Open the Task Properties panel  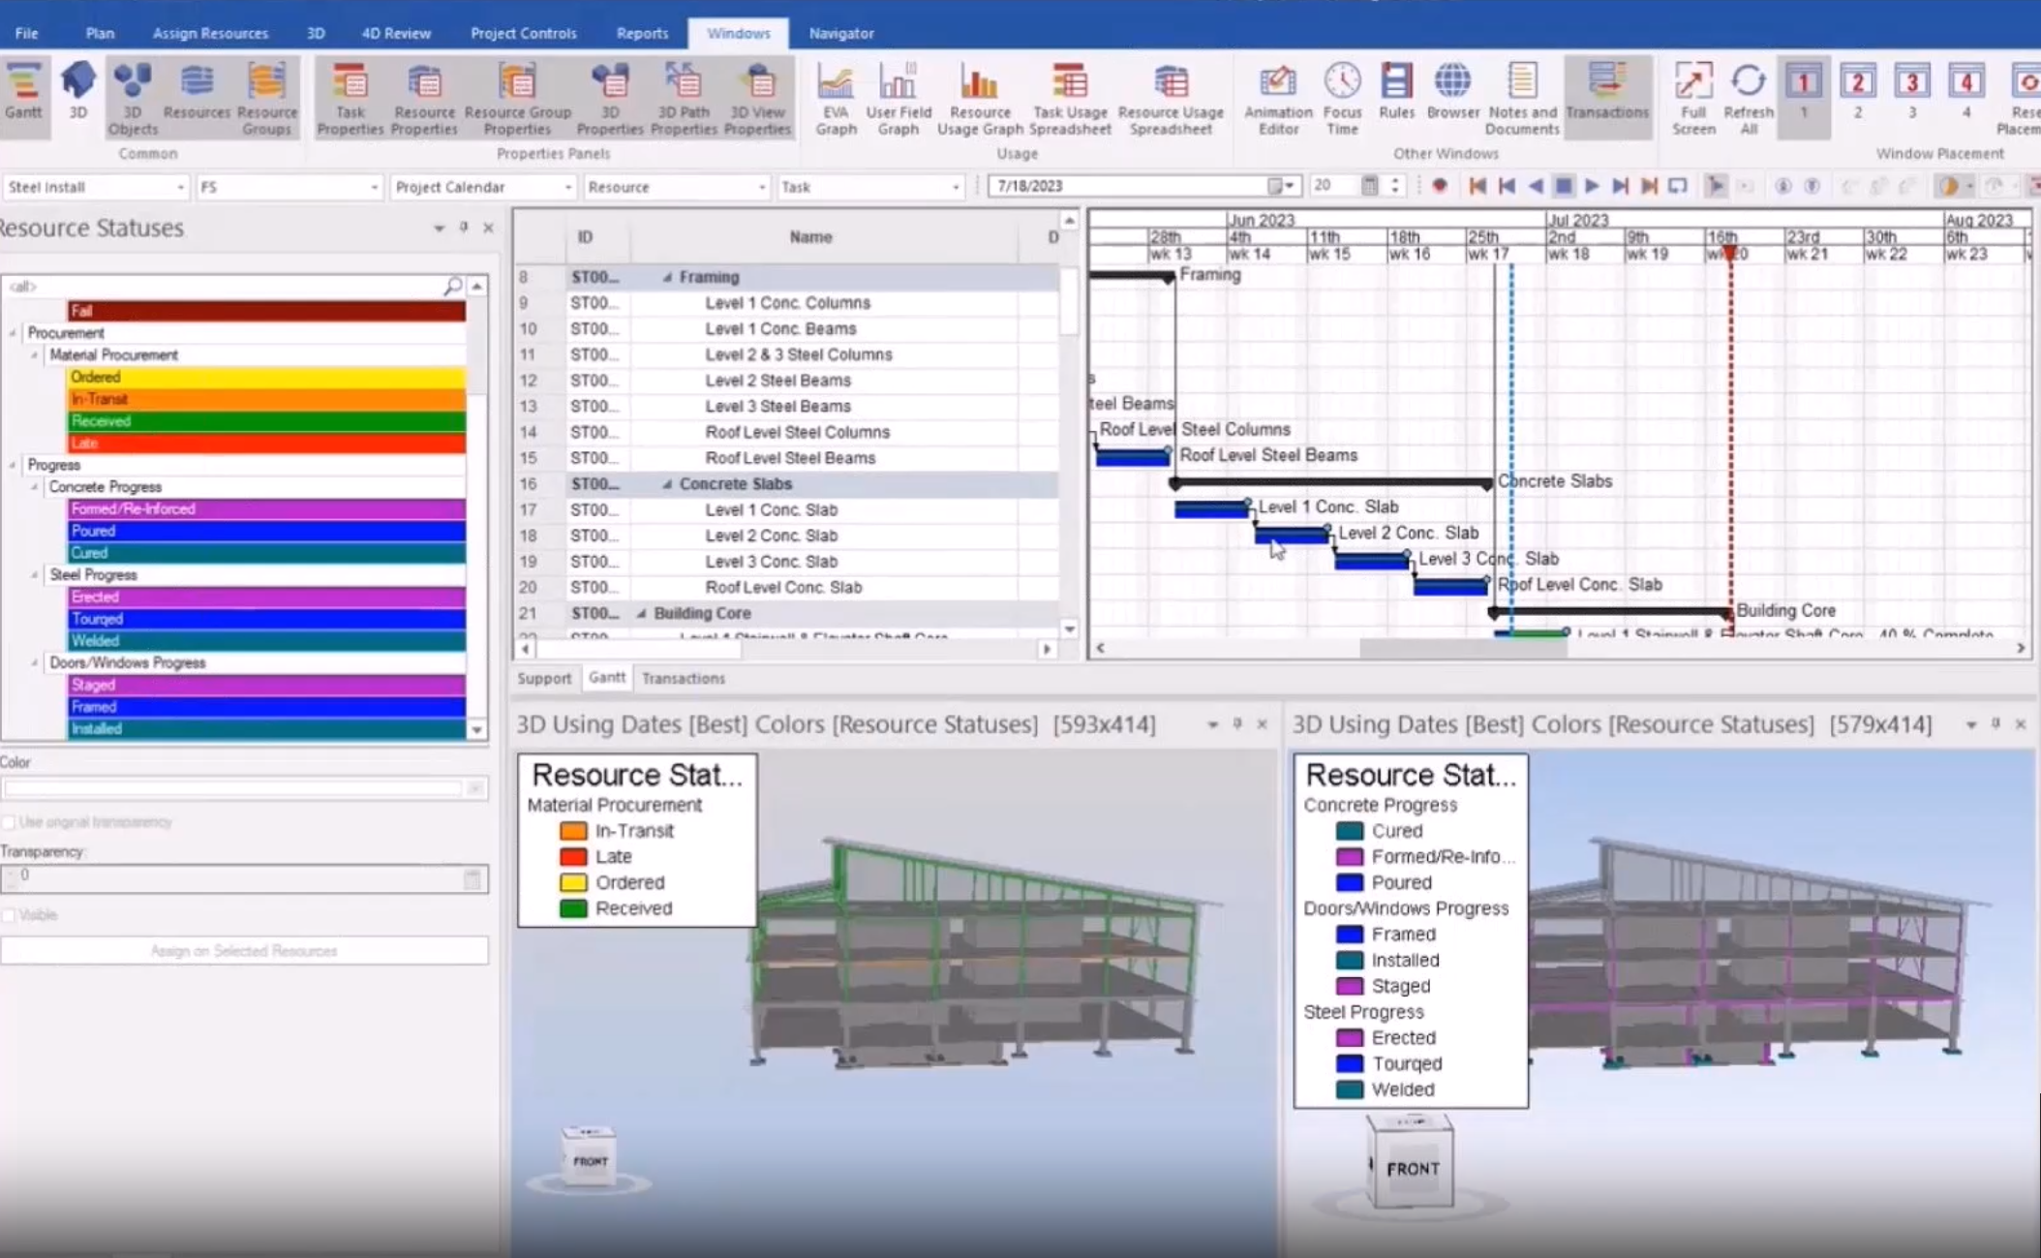pyautogui.click(x=350, y=98)
